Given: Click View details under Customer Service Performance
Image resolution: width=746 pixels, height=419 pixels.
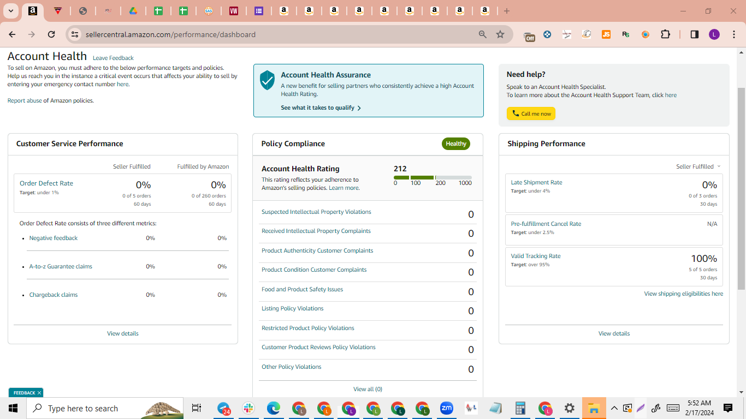Looking at the screenshot, I should point(123,333).
